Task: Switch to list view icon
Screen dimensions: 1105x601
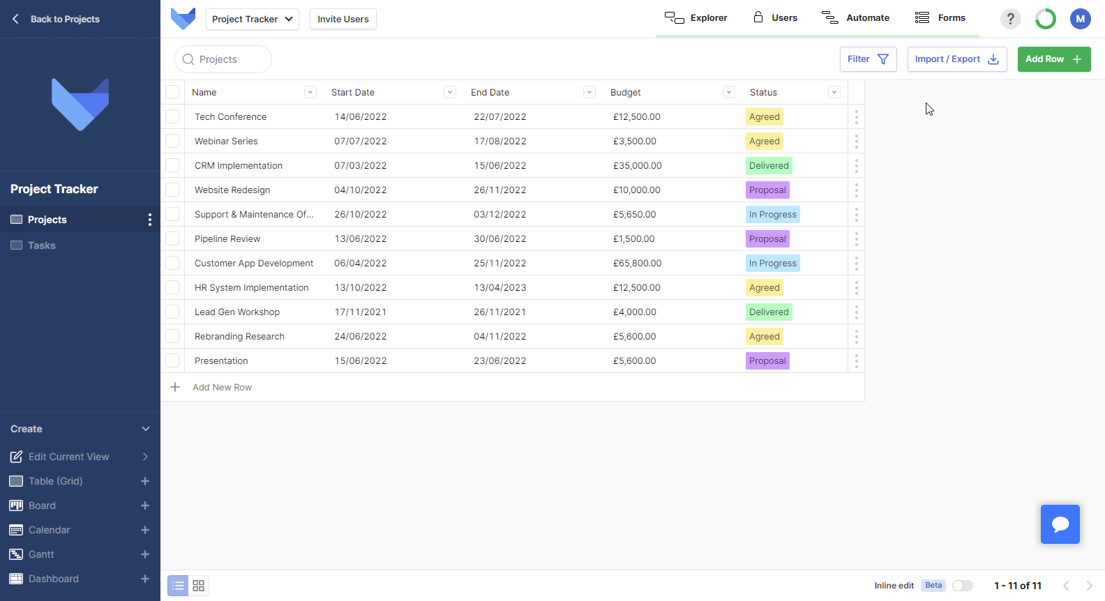Action: click(x=178, y=586)
